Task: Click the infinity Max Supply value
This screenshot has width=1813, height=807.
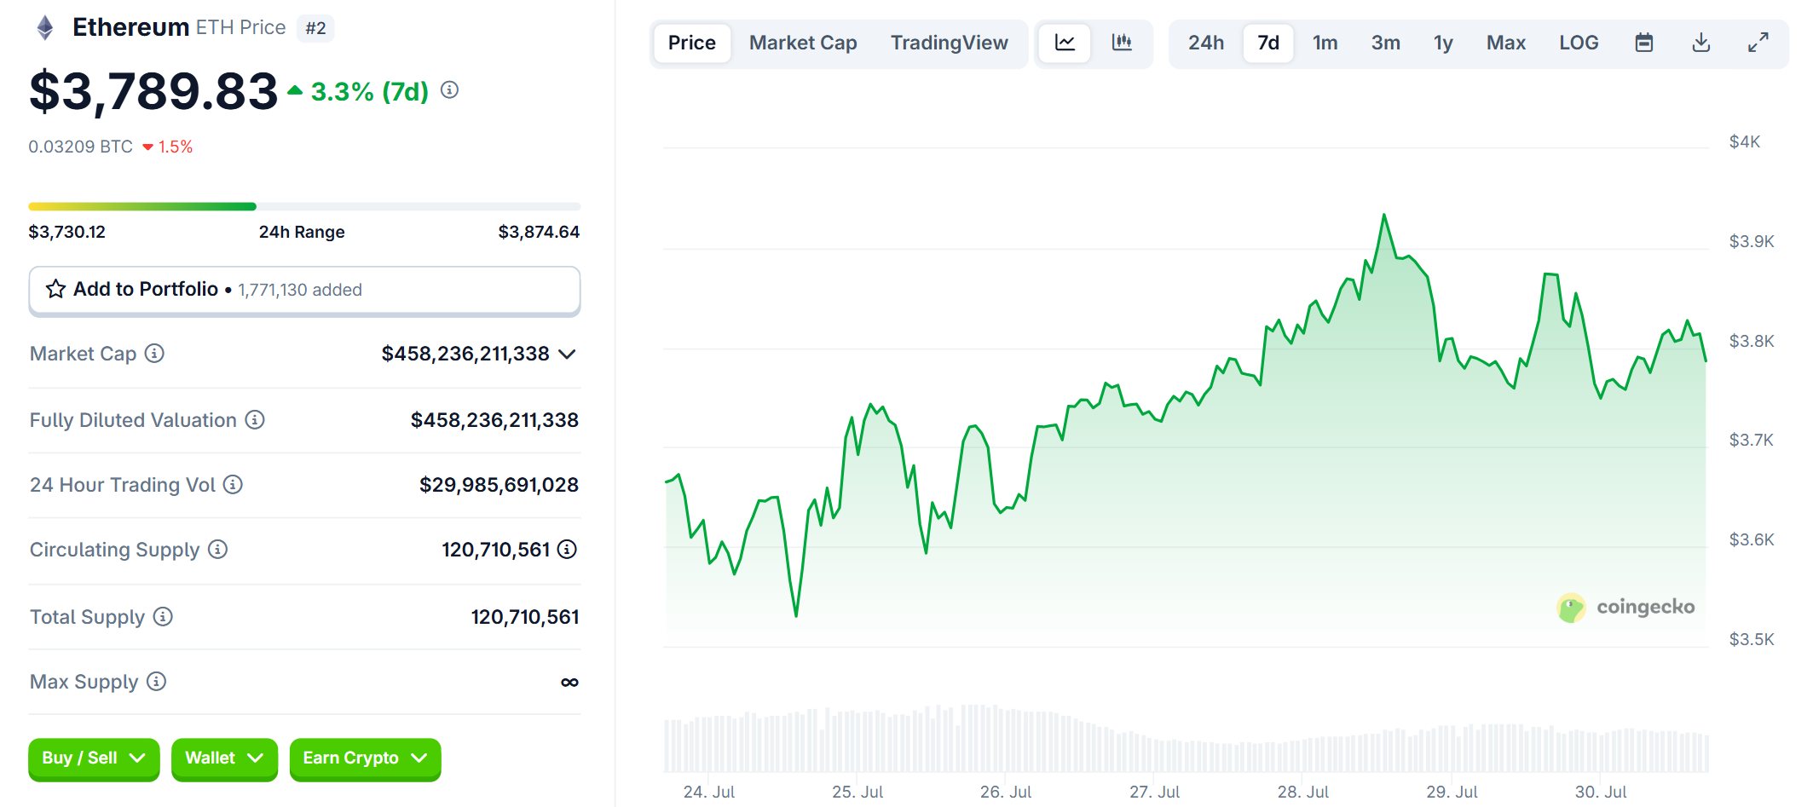Action: (x=569, y=682)
